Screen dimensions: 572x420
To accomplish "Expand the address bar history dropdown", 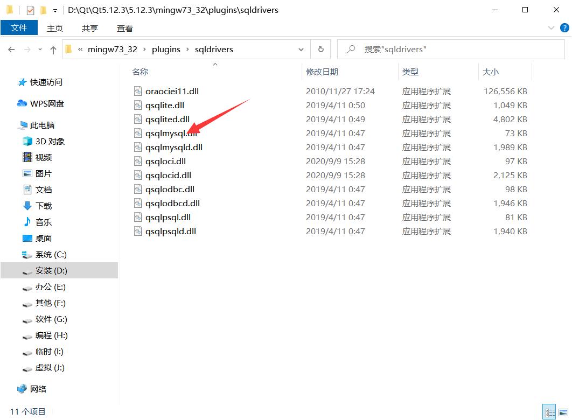I will pyautogui.click(x=301, y=49).
